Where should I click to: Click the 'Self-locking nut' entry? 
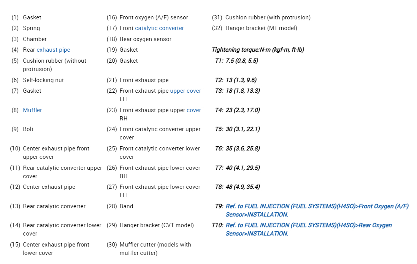coord(43,80)
